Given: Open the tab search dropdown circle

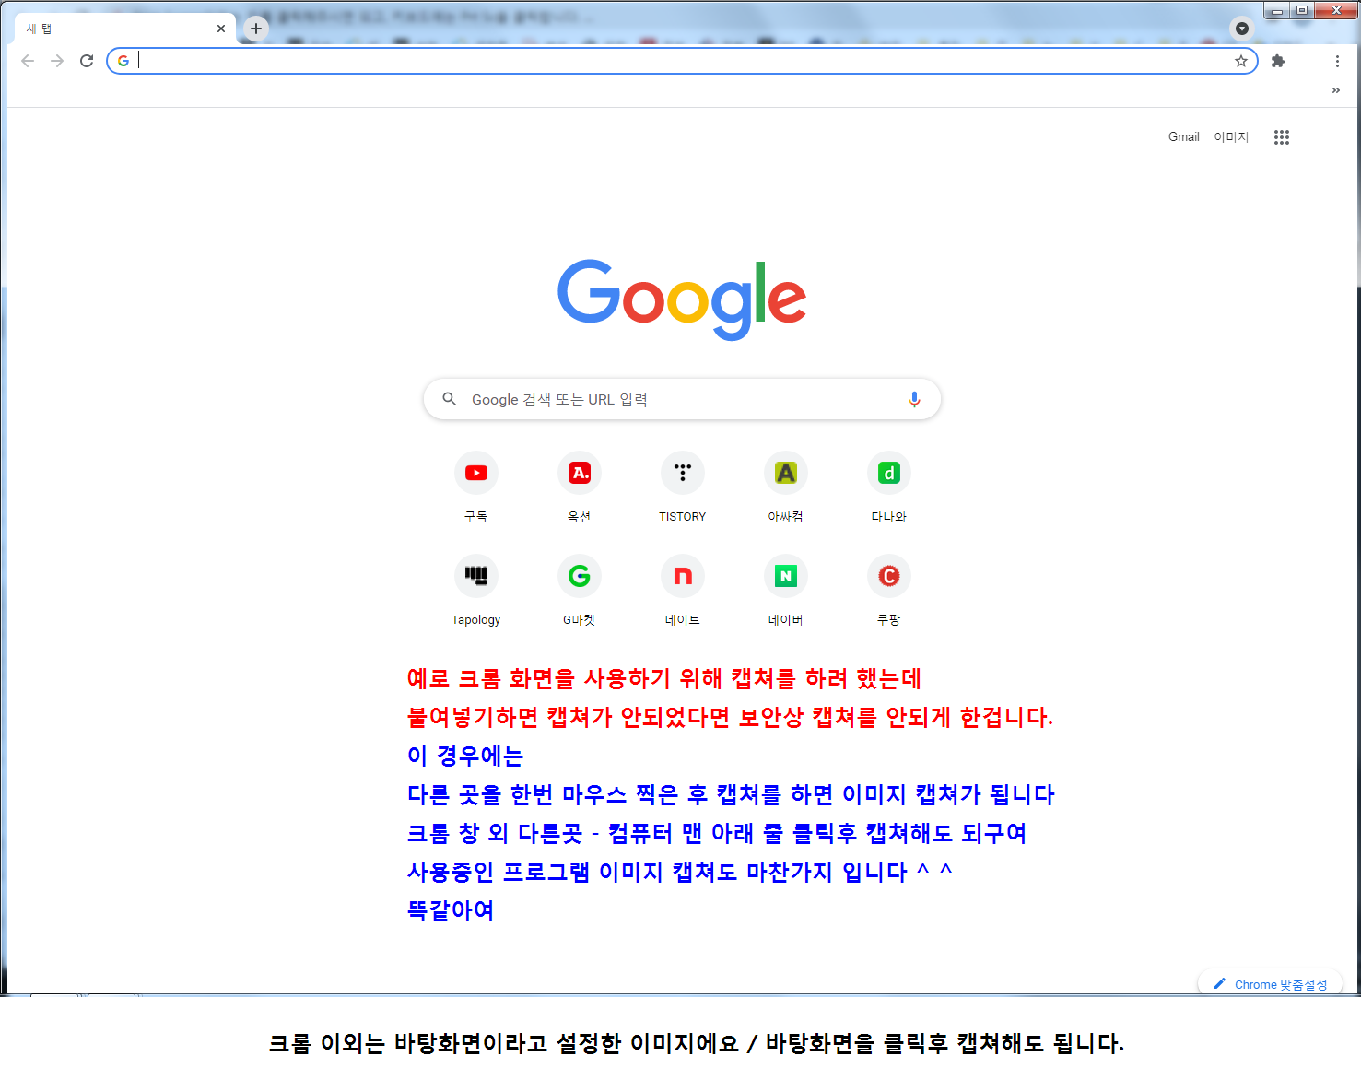Looking at the screenshot, I should pyautogui.click(x=1242, y=29).
